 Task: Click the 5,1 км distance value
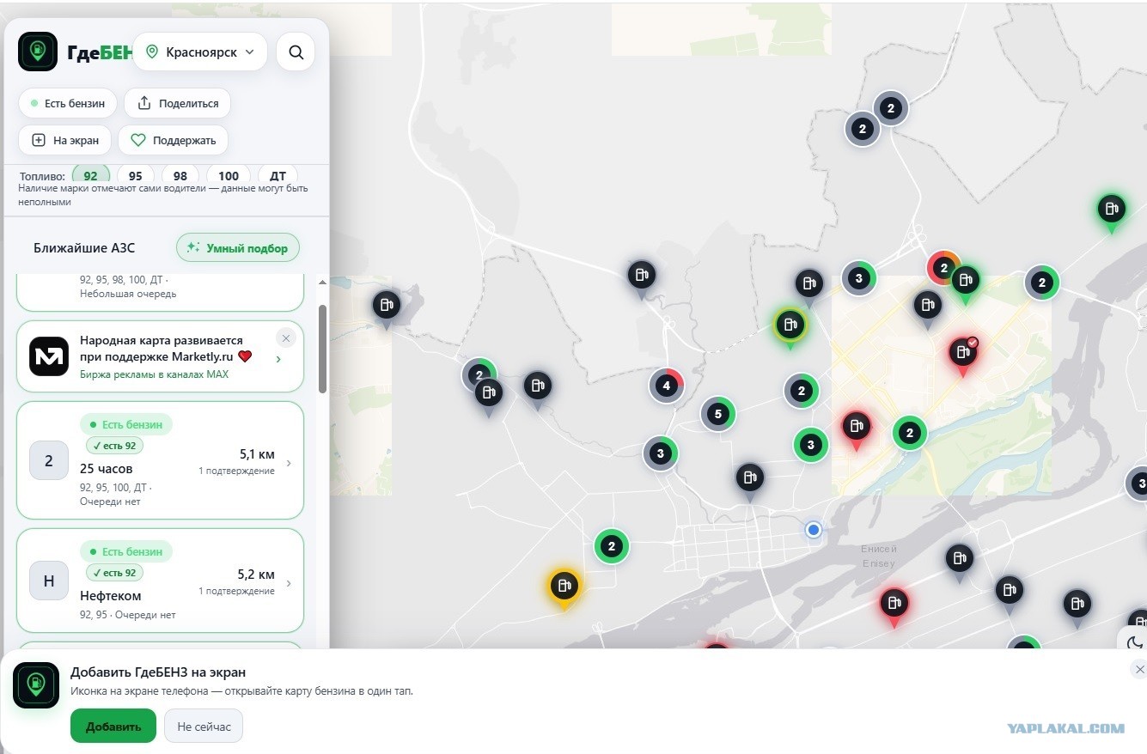[x=257, y=454]
